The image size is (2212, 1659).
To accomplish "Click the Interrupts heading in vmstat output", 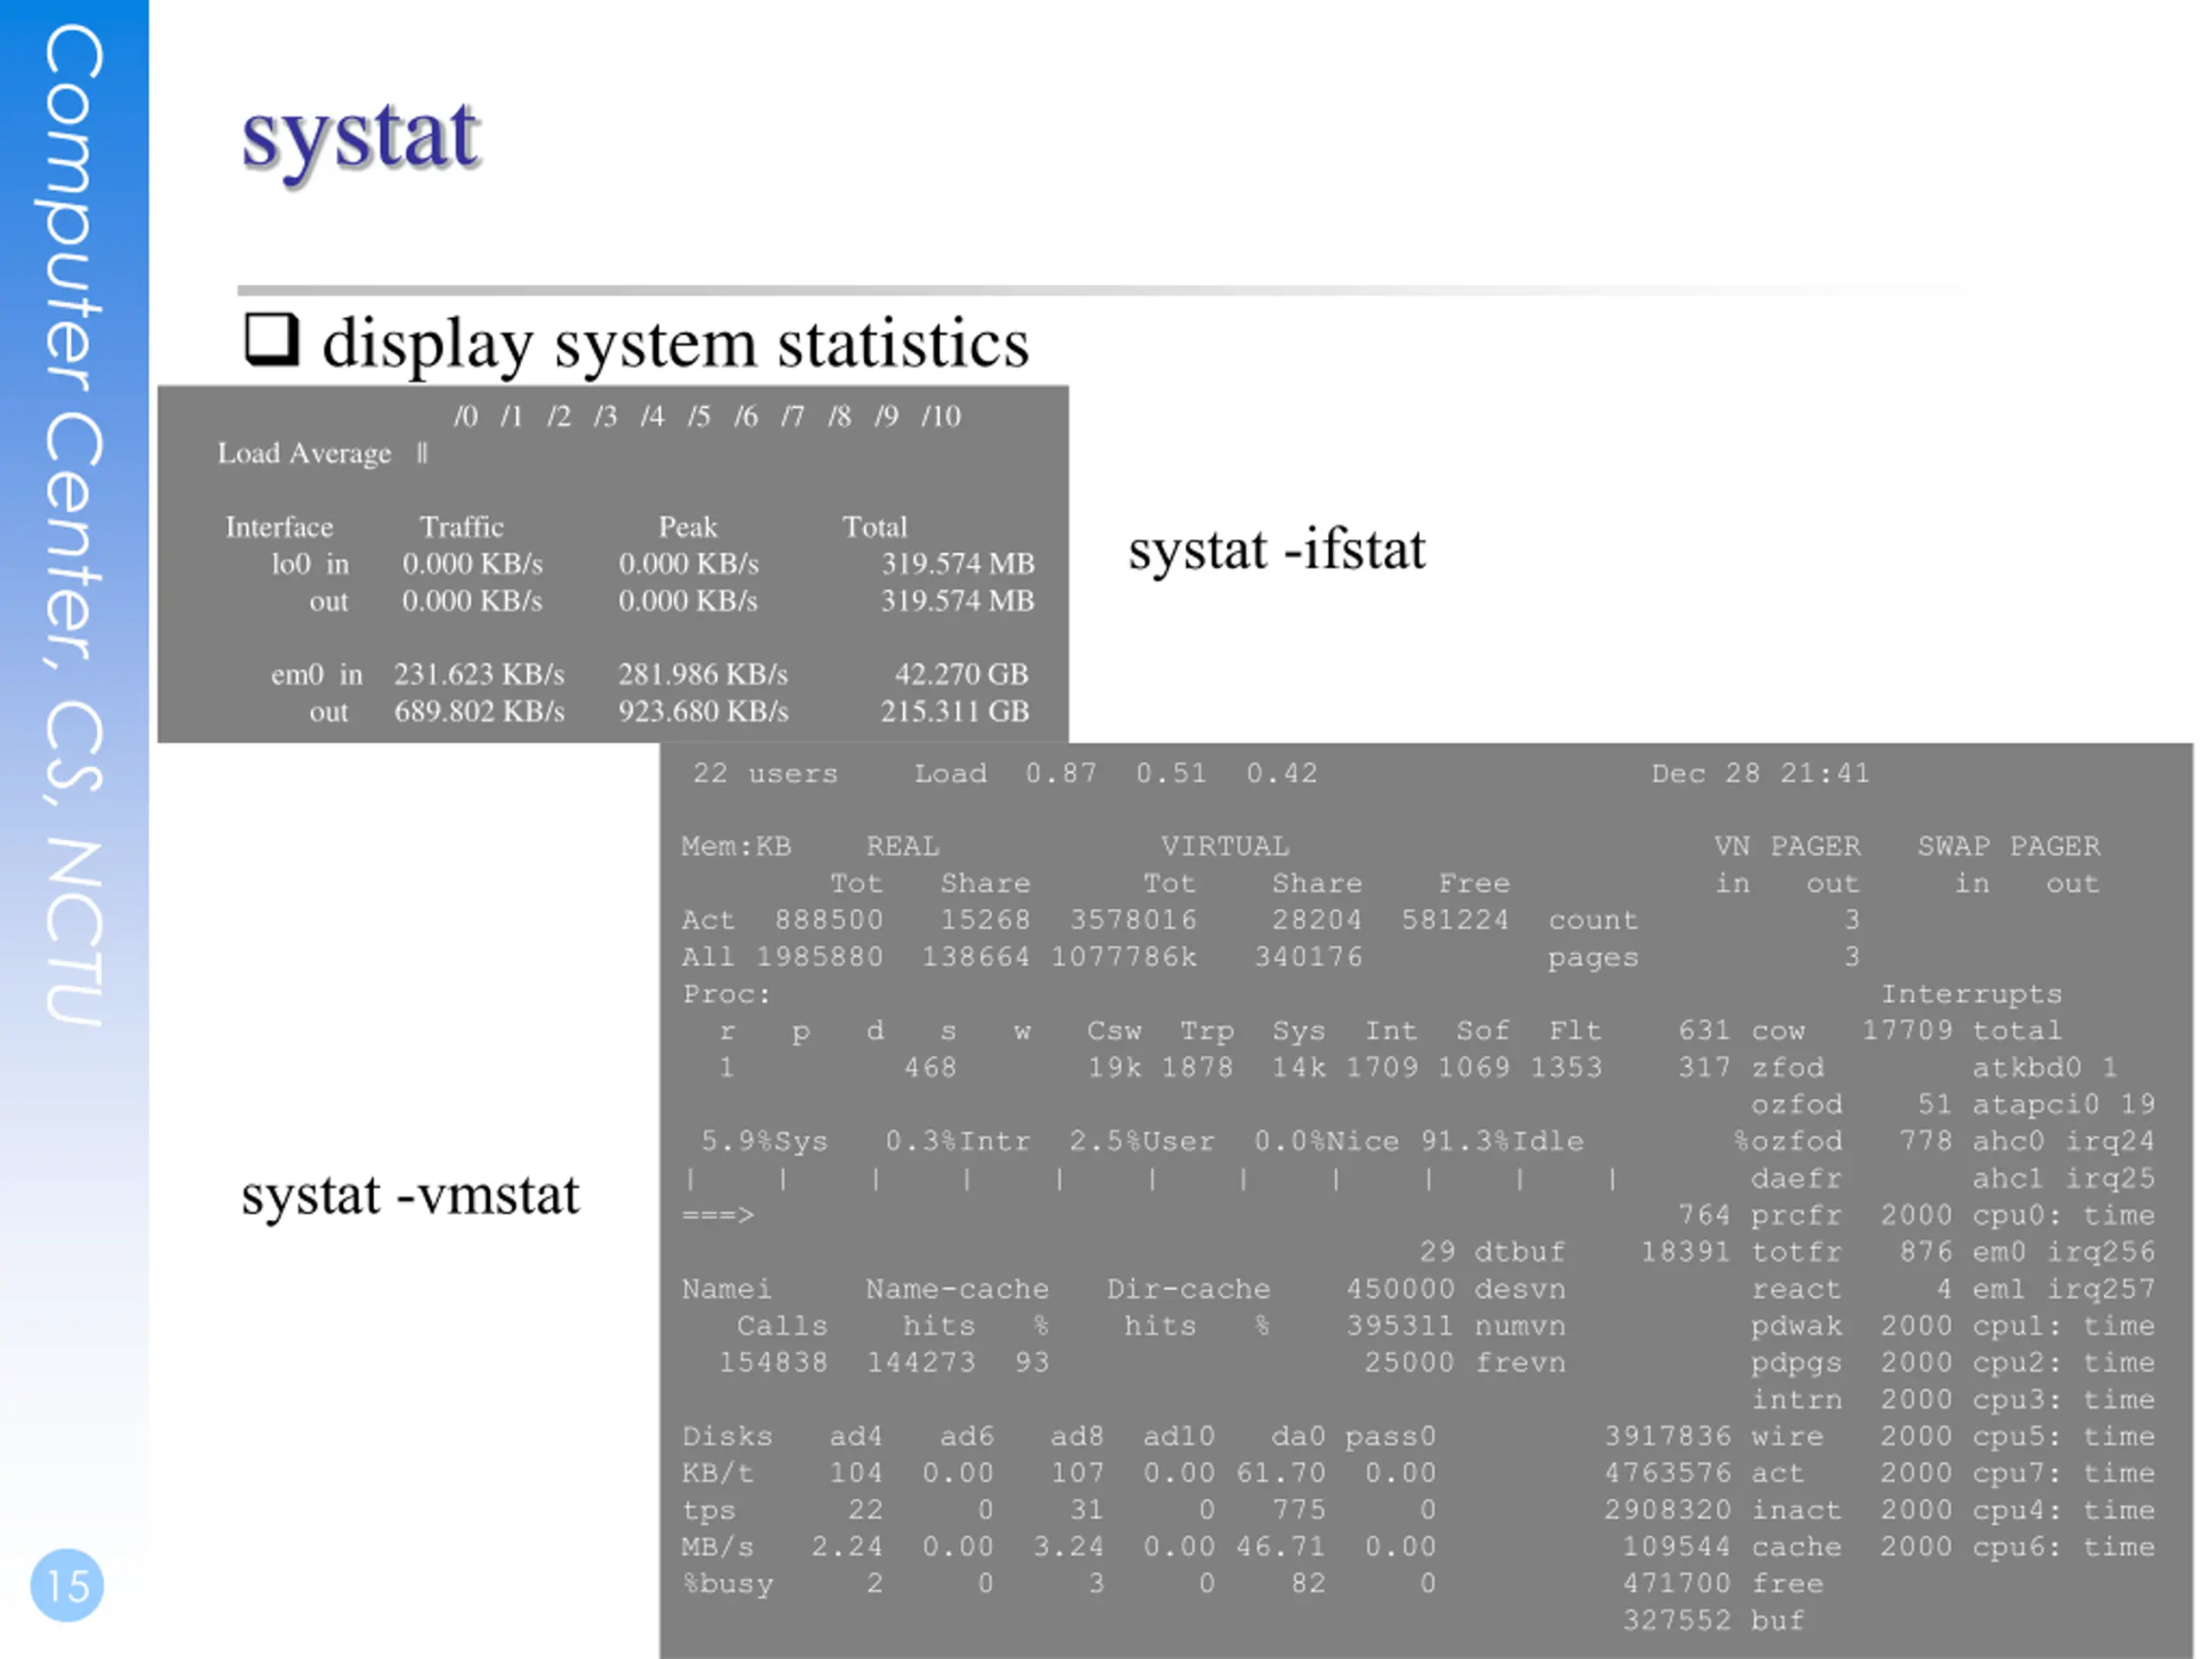I will (1971, 994).
